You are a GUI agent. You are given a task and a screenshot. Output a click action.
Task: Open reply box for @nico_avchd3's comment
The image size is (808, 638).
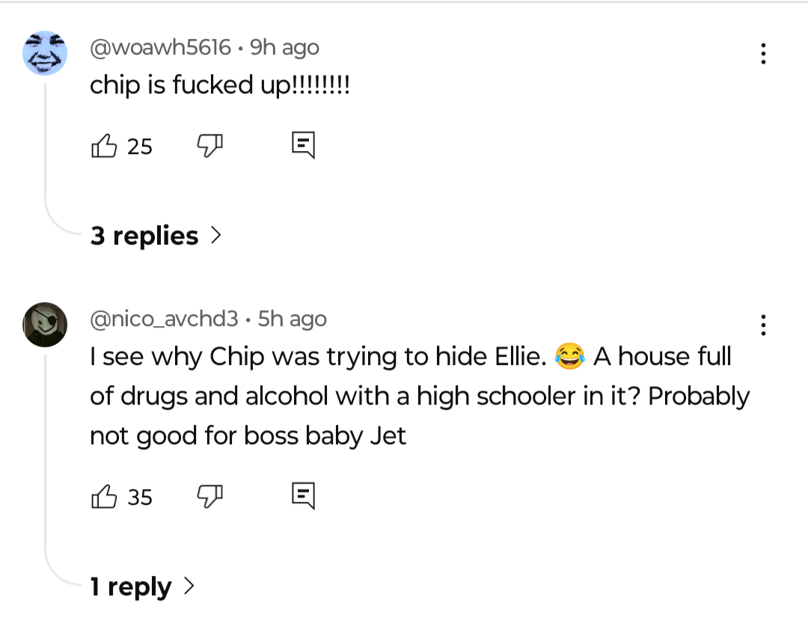303,496
